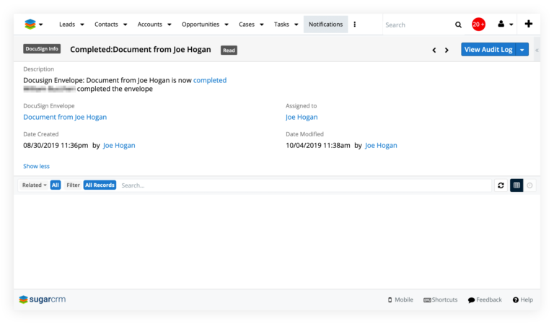The height and width of the screenshot is (324, 554).
Task: Open the Opportunities module tab
Action: [201, 25]
